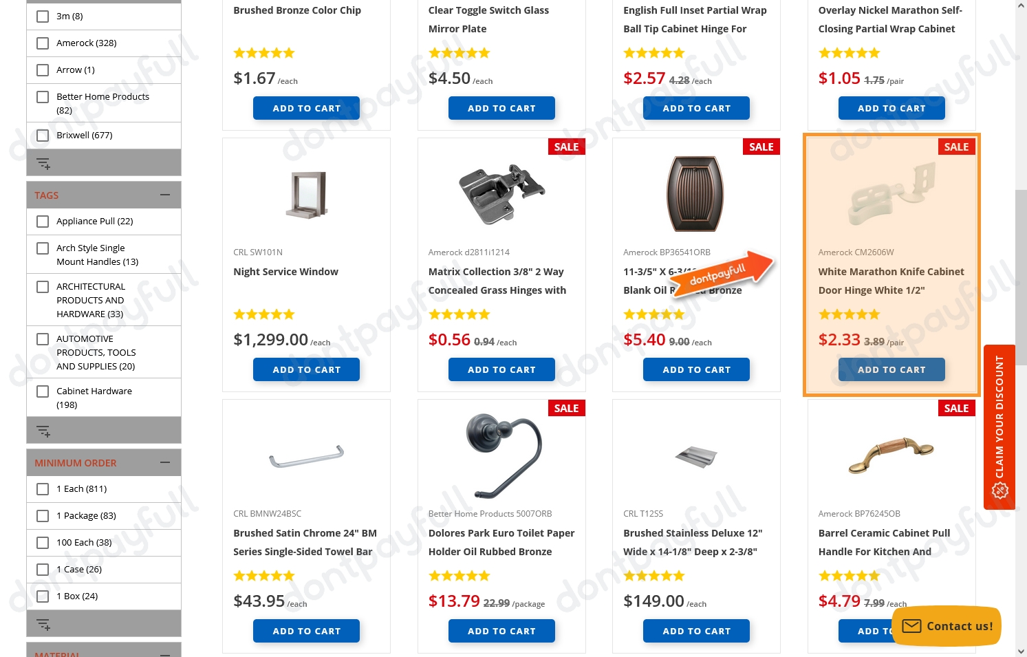
Task: Click the SALE badge on Matrix Collection hinges
Action: point(566,147)
